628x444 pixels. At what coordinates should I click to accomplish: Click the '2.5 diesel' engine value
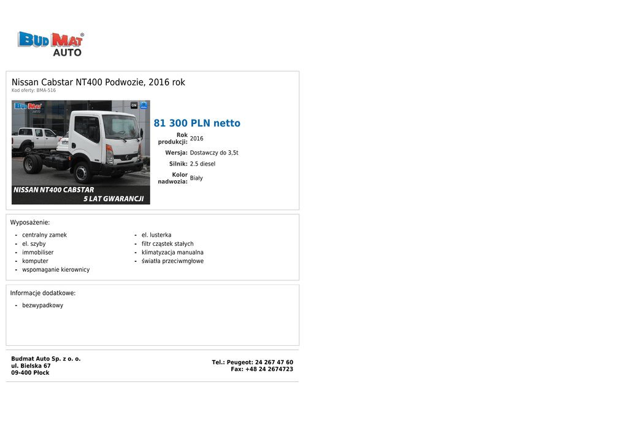tap(202, 164)
